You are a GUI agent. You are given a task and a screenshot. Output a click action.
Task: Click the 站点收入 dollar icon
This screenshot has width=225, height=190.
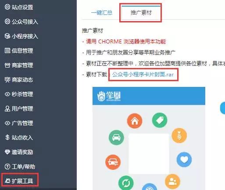click(x=7, y=137)
